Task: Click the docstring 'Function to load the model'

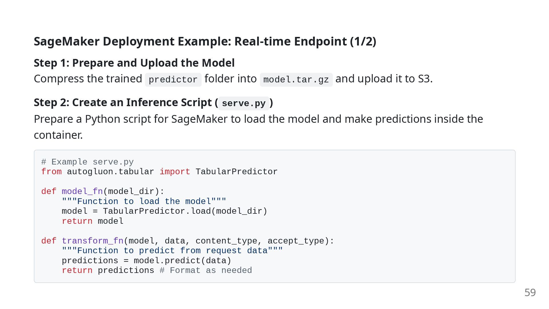Action: coord(144,201)
